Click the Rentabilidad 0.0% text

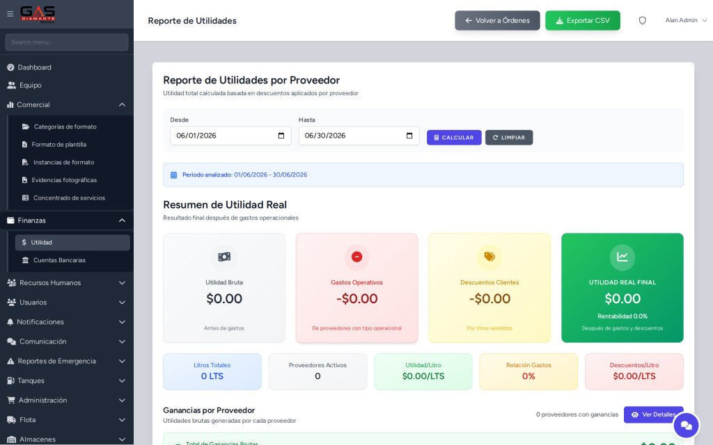point(622,316)
